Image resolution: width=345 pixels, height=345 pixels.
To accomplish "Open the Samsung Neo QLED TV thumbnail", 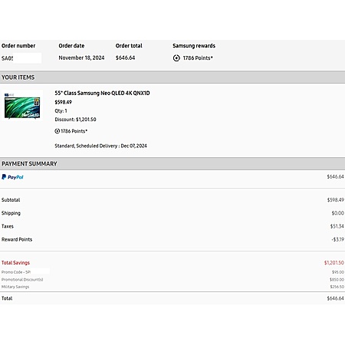I will [x=22, y=107].
